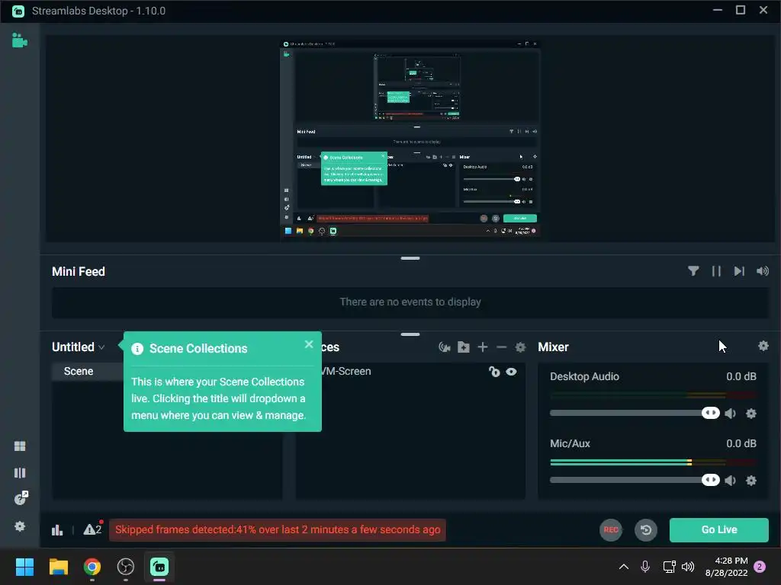The width and height of the screenshot is (781, 585).
Task: Hide the VM-Screen source with eye icon
Action: [x=512, y=372]
